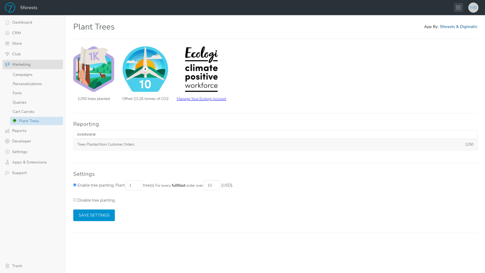Viewport: 485px width, 273px height.
Task: Click the Store sidebar icon
Action: tap(7, 43)
